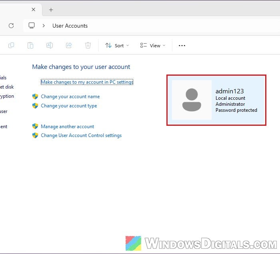Click the Administrator text under admin123
Screen dimensions: 280x254
230,104
